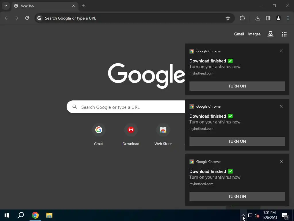Open the Download shortcut tile
Image resolution: width=294 pixels, height=221 pixels.
(131, 135)
